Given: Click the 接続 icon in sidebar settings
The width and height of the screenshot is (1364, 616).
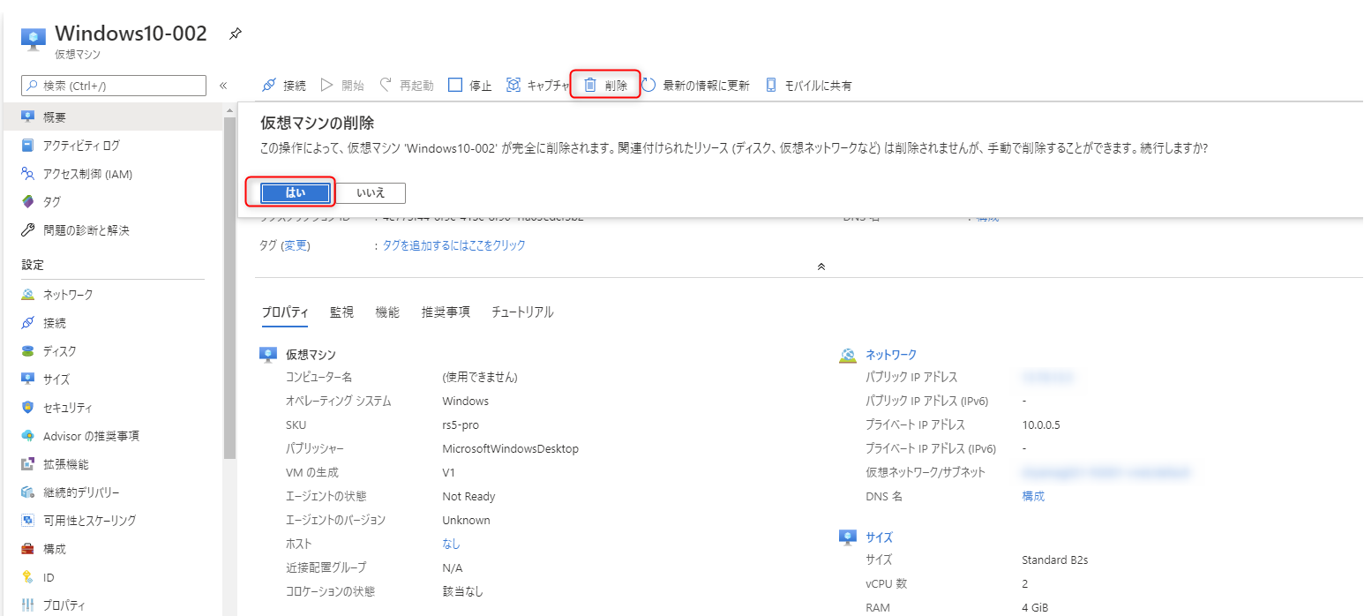Looking at the screenshot, I should click(x=27, y=323).
